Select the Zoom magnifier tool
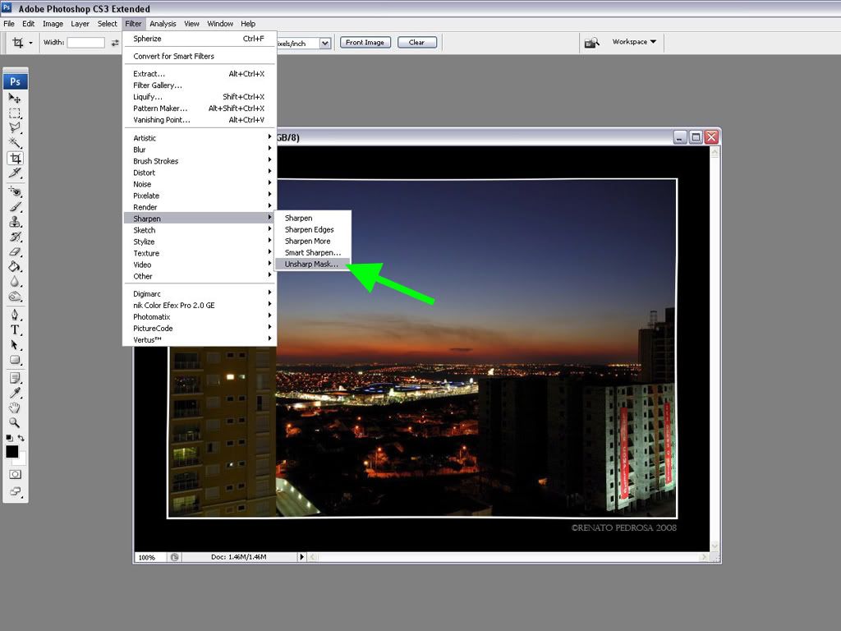 click(15, 422)
